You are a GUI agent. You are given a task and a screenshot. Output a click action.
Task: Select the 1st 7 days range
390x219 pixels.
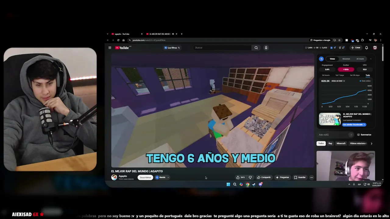click(x=340, y=75)
